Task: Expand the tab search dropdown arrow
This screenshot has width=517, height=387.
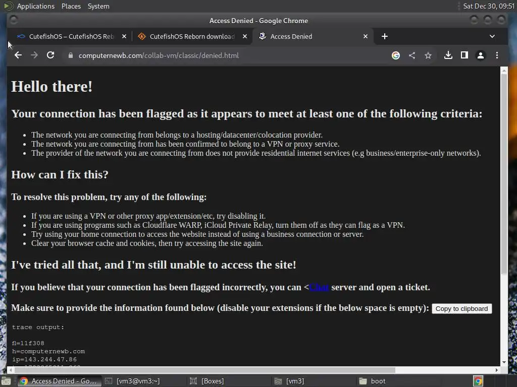Action: [x=492, y=36]
